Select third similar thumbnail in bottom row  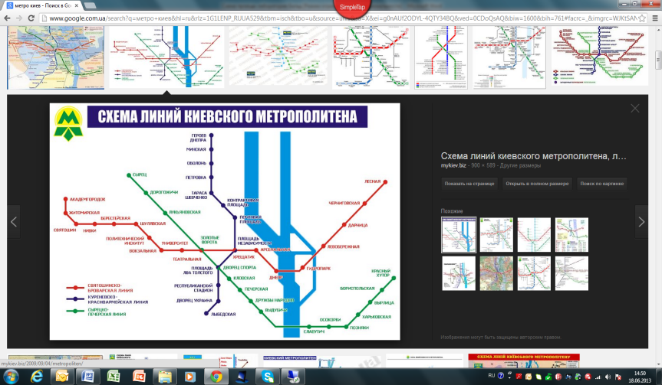pos(534,273)
